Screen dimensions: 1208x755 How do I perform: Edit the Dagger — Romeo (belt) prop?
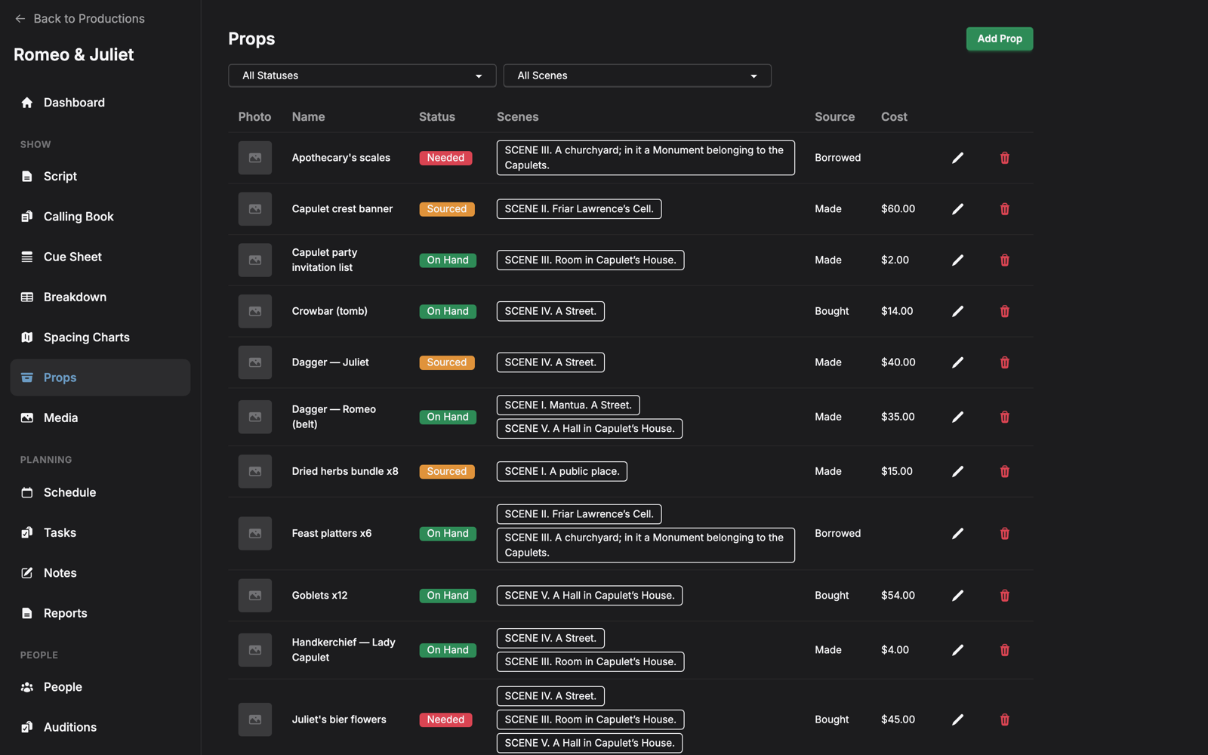(x=957, y=417)
